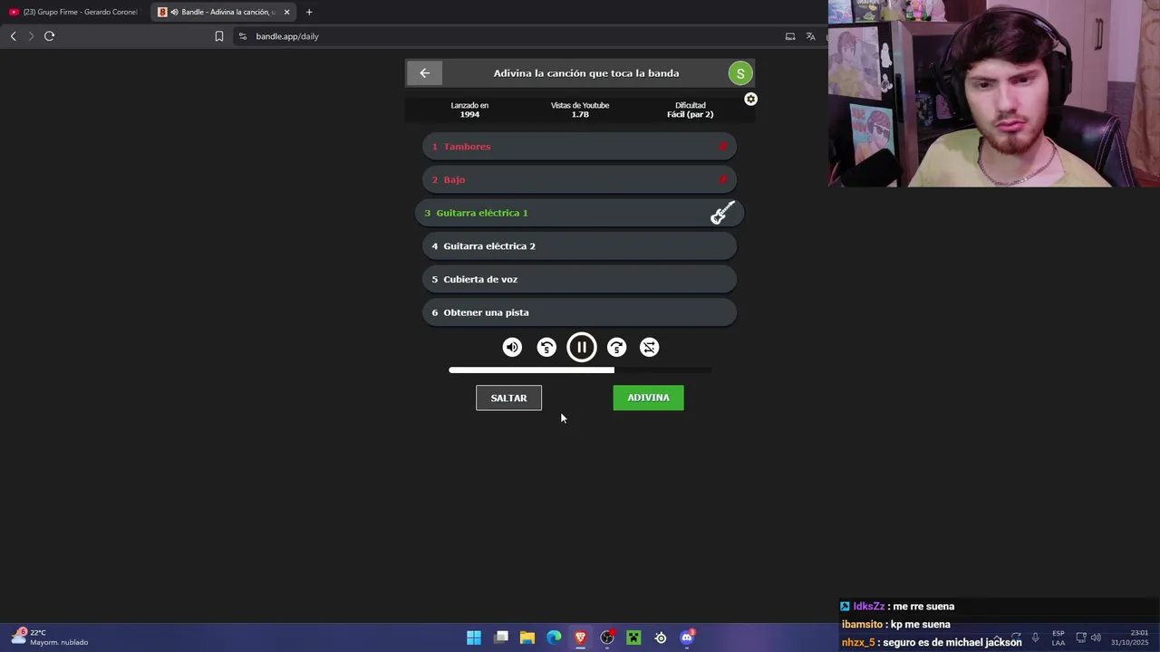
Task: Select the Bajo track row
Action: 579,179
